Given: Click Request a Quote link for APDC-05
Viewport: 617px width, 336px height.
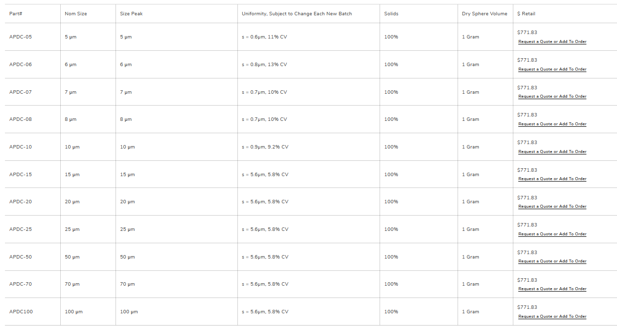Looking at the screenshot, I should tap(552, 42).
